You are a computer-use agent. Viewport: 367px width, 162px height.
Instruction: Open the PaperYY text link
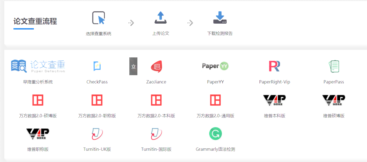215,82
